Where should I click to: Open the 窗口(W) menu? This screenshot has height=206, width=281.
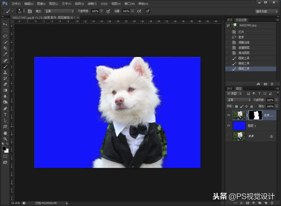pyautogui.click(x=130, y=4)
